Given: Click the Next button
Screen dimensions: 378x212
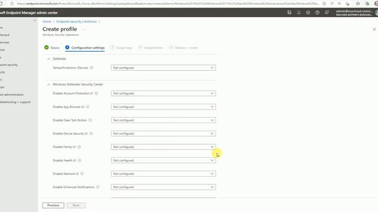Looking at the screenshot, I should point(76,206).
